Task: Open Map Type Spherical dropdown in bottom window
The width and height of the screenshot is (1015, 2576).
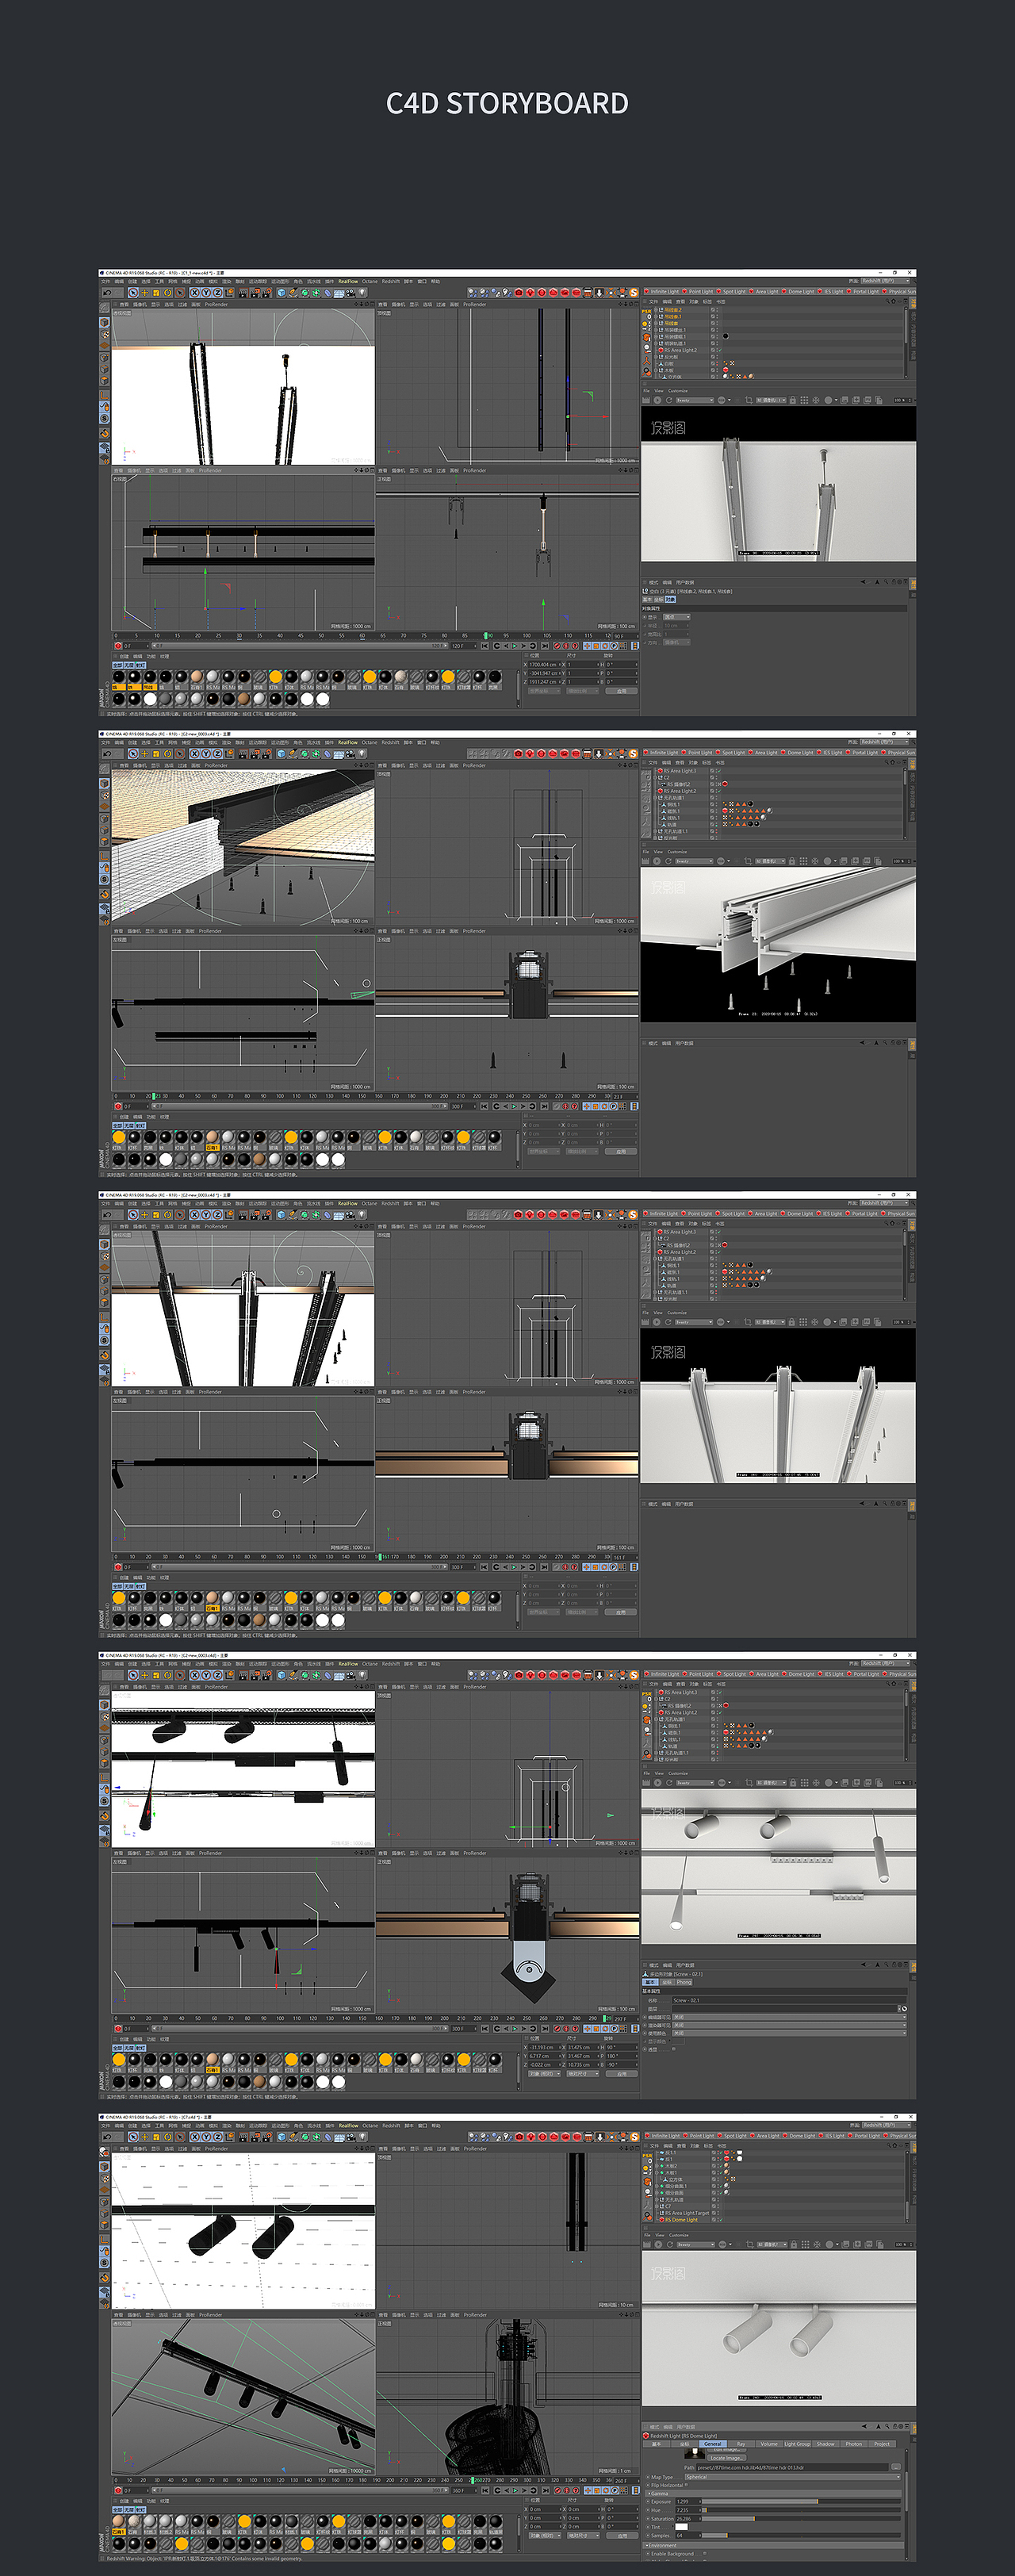Action: (x=793, y=2477)
